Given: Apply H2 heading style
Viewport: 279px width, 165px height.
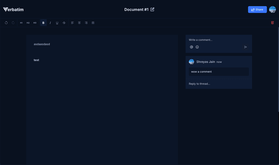Looking at the screenshot, I should [28, 23].
